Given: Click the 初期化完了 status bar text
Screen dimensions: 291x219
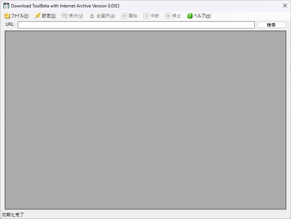Looking at the screenshot, I should 13,215.
